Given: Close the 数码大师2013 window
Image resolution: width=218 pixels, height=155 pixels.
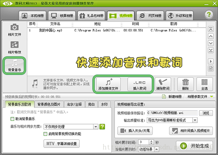Looking at the screenshot, I should pos(214,4).
